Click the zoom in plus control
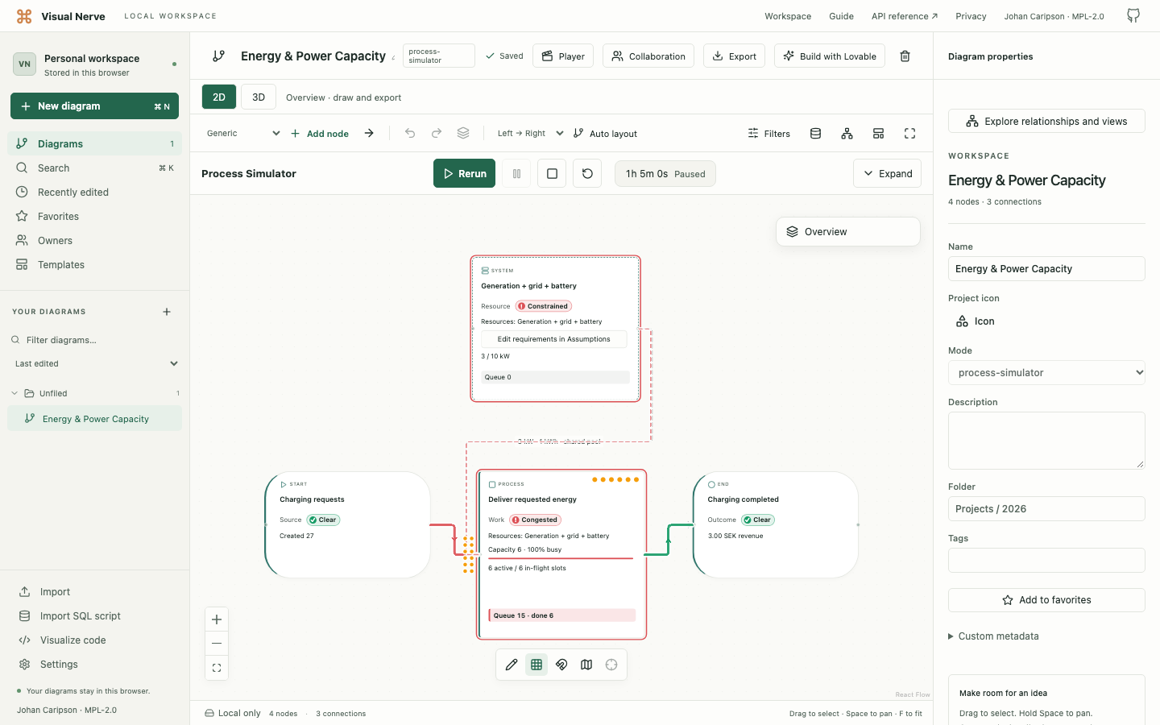This screenshot has width=1160, height=725. coord(217,619)
